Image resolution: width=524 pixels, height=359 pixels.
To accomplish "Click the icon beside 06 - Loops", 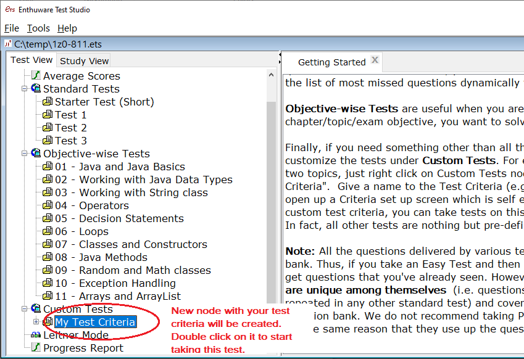I will (48, 231).
